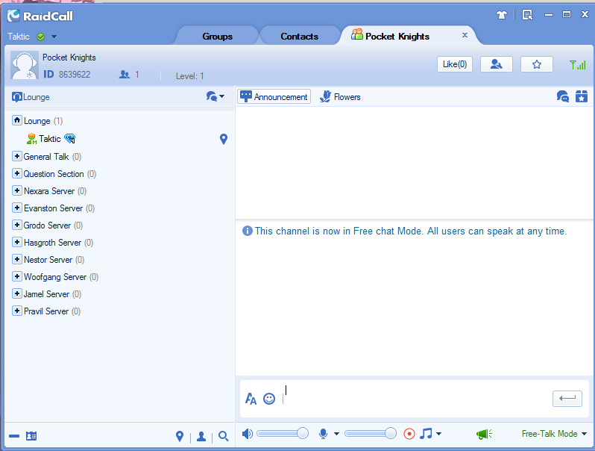Open the menu list icon in title bar
Screen dimensions: 595x451
(x=527, y=15)
